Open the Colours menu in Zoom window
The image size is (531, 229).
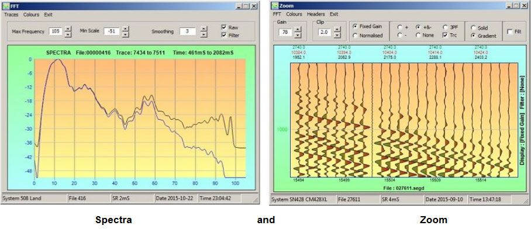[x=294, y=14]
